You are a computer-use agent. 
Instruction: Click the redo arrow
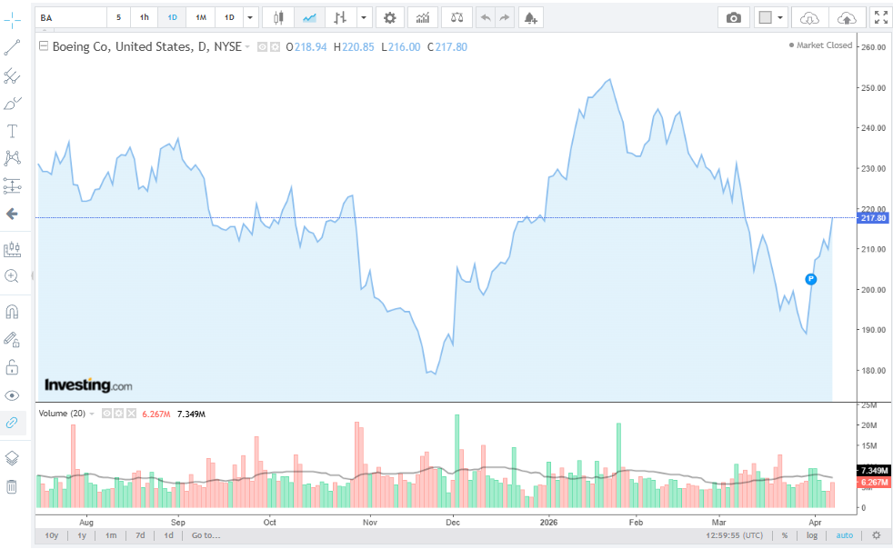(x=505, y=17)
